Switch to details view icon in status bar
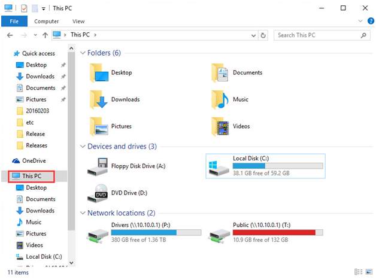 point(358,272)
